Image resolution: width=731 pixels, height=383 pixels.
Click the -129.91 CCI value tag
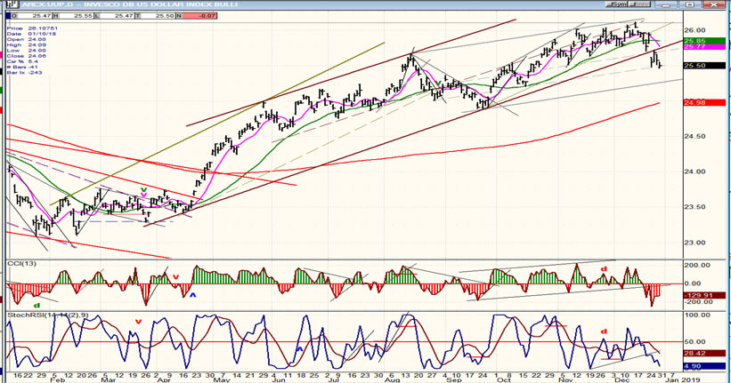click(704, 295)
